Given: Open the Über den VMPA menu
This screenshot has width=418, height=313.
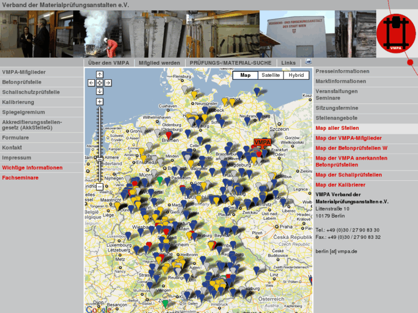Looking at the screenshot, I should coord(109,63).
